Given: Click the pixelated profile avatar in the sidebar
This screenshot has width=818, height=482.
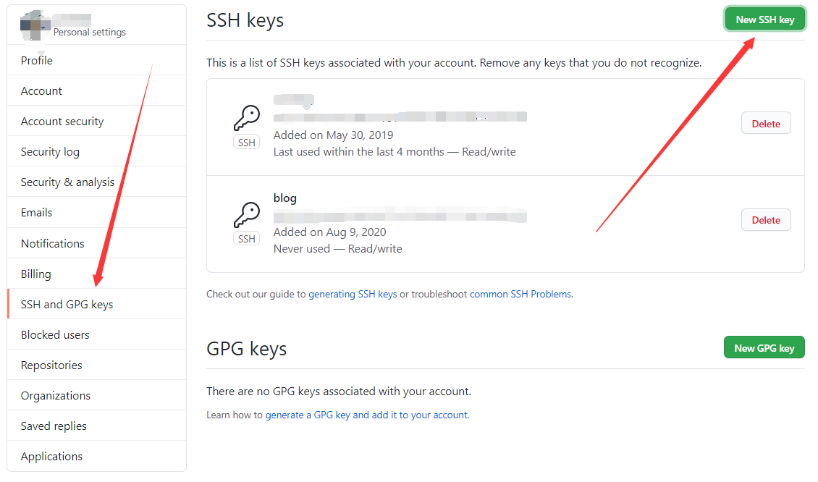Looking at the screenshot, I should 35,25.
